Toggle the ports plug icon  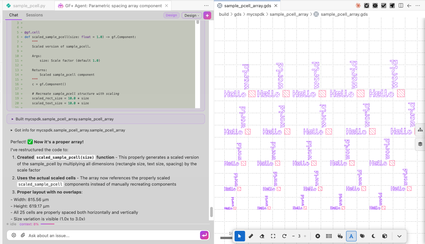click(340, 236)
